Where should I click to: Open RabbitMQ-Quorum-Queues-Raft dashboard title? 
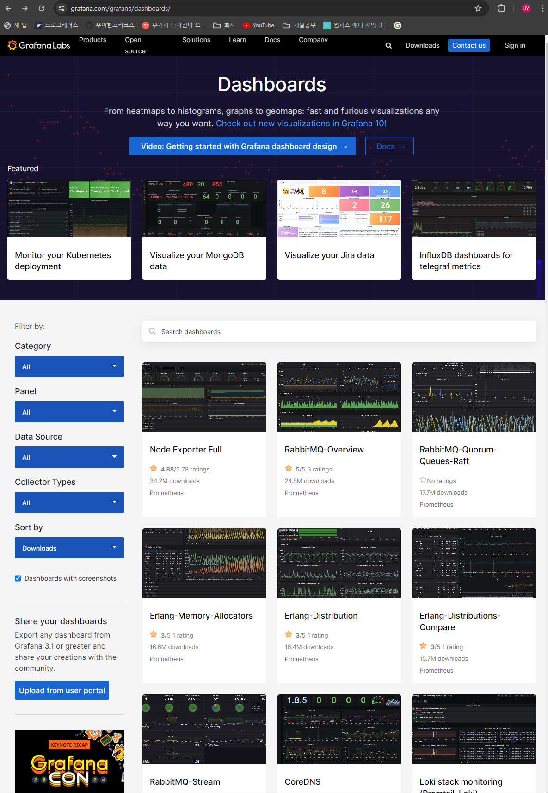click(458, 455)
